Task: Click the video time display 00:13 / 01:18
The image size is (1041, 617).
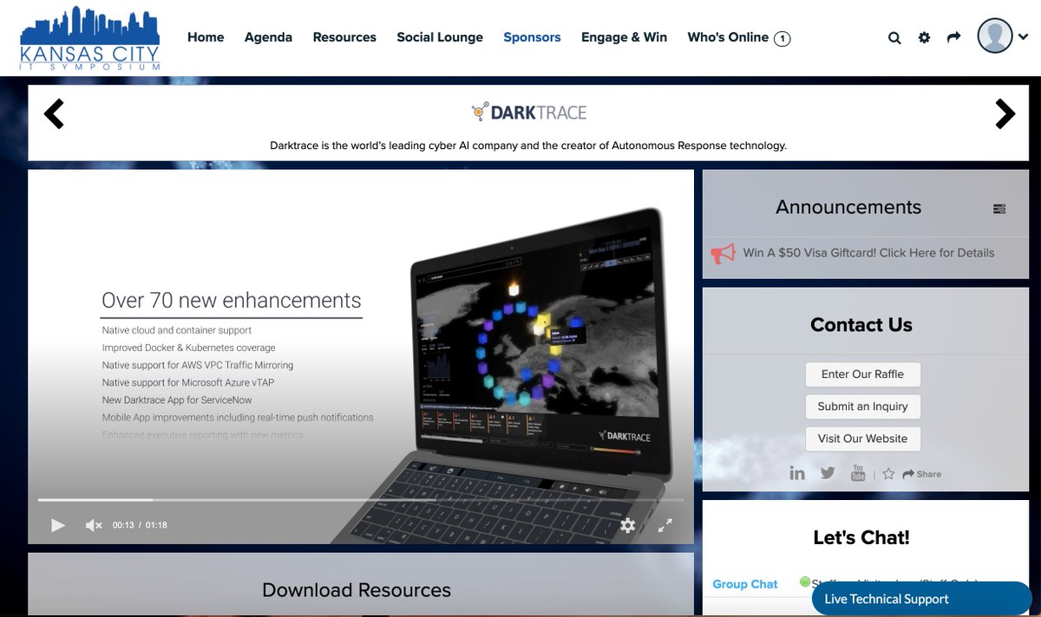Action: pos(140,525)
